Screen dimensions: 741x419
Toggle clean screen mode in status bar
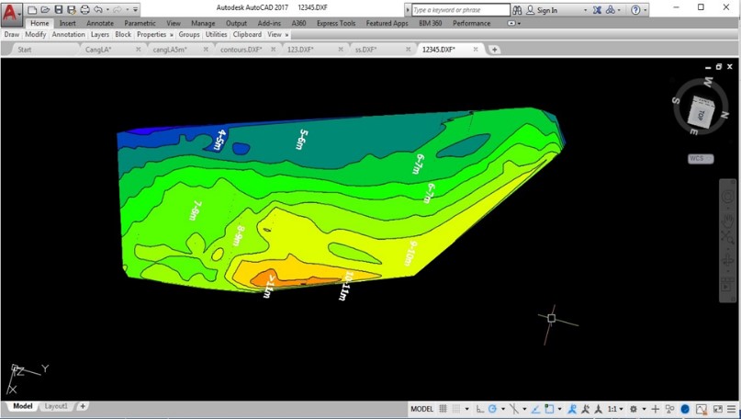pos(718,409)
